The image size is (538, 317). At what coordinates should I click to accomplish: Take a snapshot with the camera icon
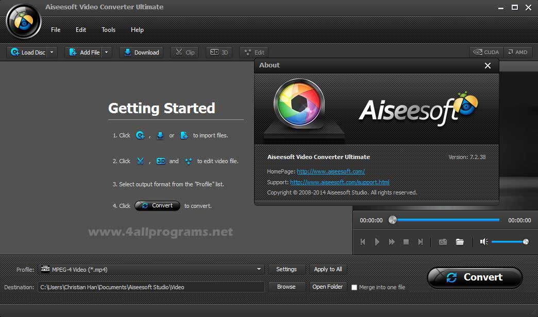coord(443,242)
